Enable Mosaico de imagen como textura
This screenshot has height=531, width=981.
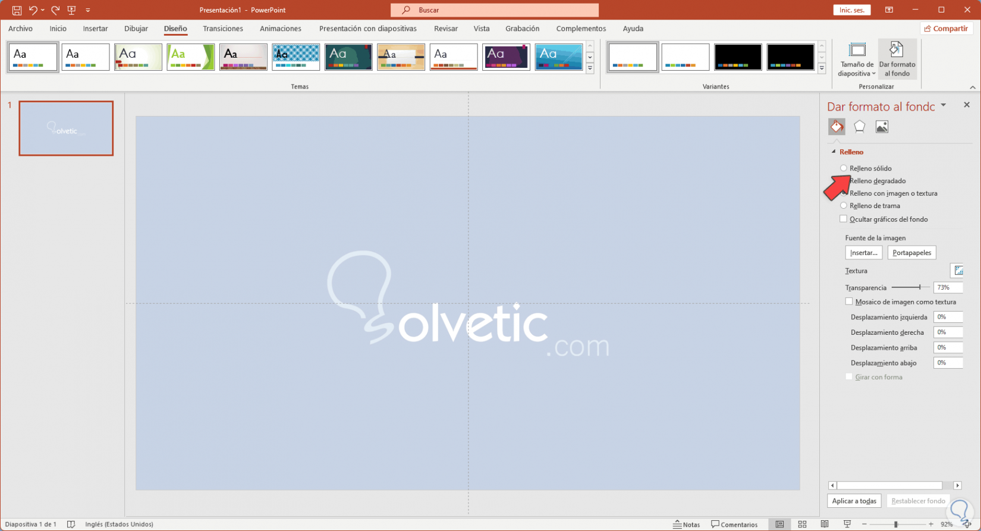pyautogui.click(x=849, y=301)
